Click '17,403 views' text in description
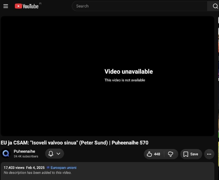Screen dimensions: 219x180 [14, 168]
